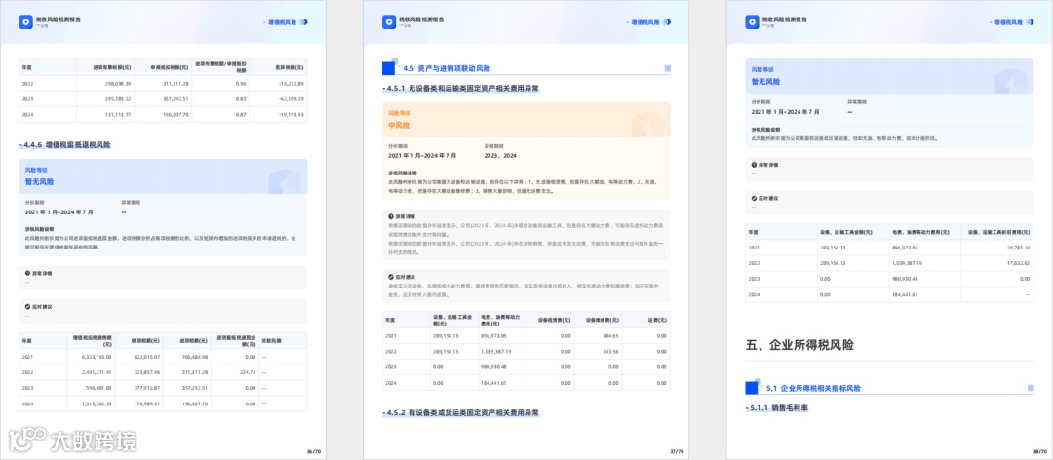Select heading 4.4.6 增值税留抵退税风险
This screenshot has width=1053, height=460.
tap(65, 144)
